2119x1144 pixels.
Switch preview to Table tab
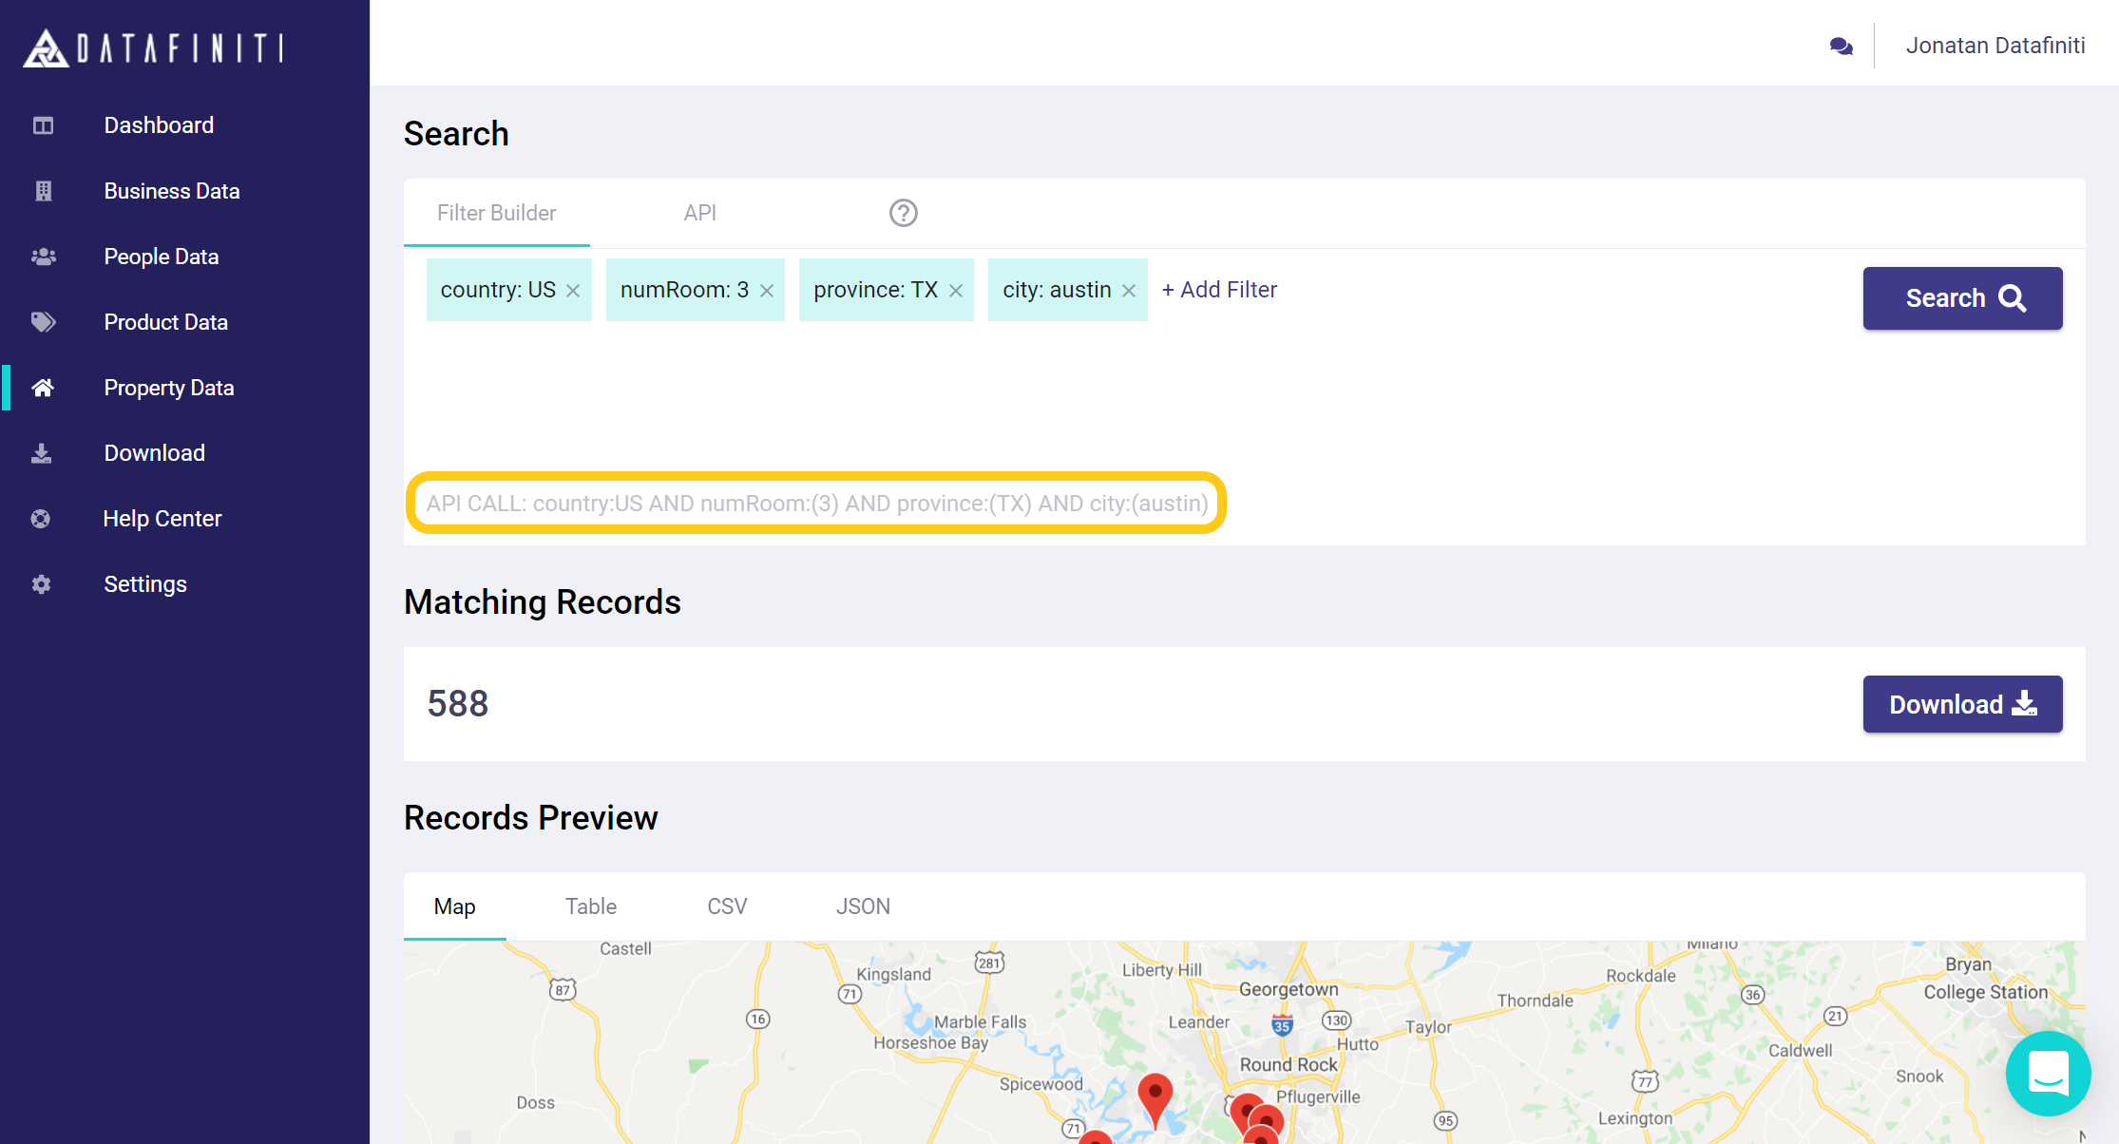click(x=590, y=906)
